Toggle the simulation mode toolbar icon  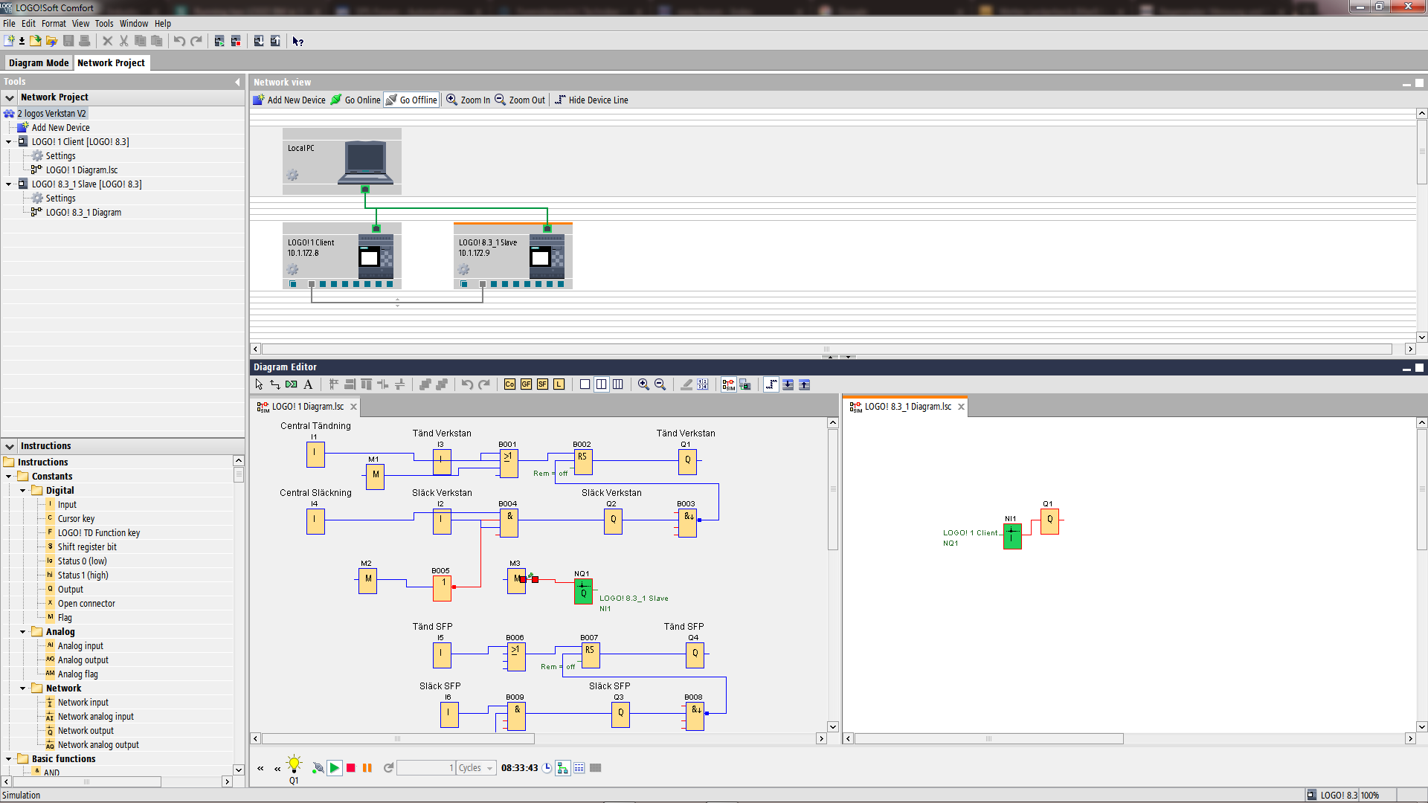coord(728,384)
